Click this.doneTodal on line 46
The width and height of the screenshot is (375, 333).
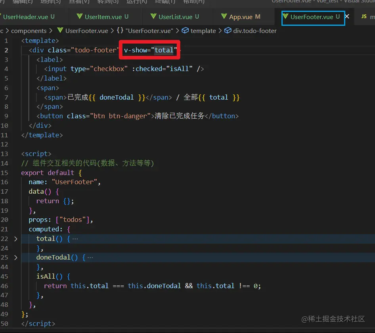tap(154, 286)
